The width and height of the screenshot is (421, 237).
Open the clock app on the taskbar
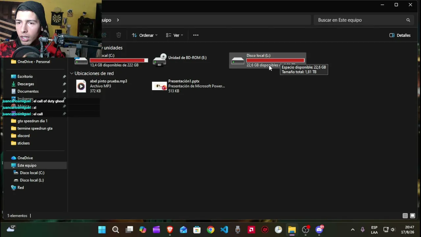(x=278, y=230)
